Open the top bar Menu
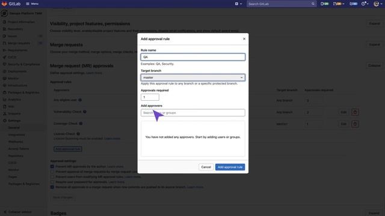 (x=32, y=4)
